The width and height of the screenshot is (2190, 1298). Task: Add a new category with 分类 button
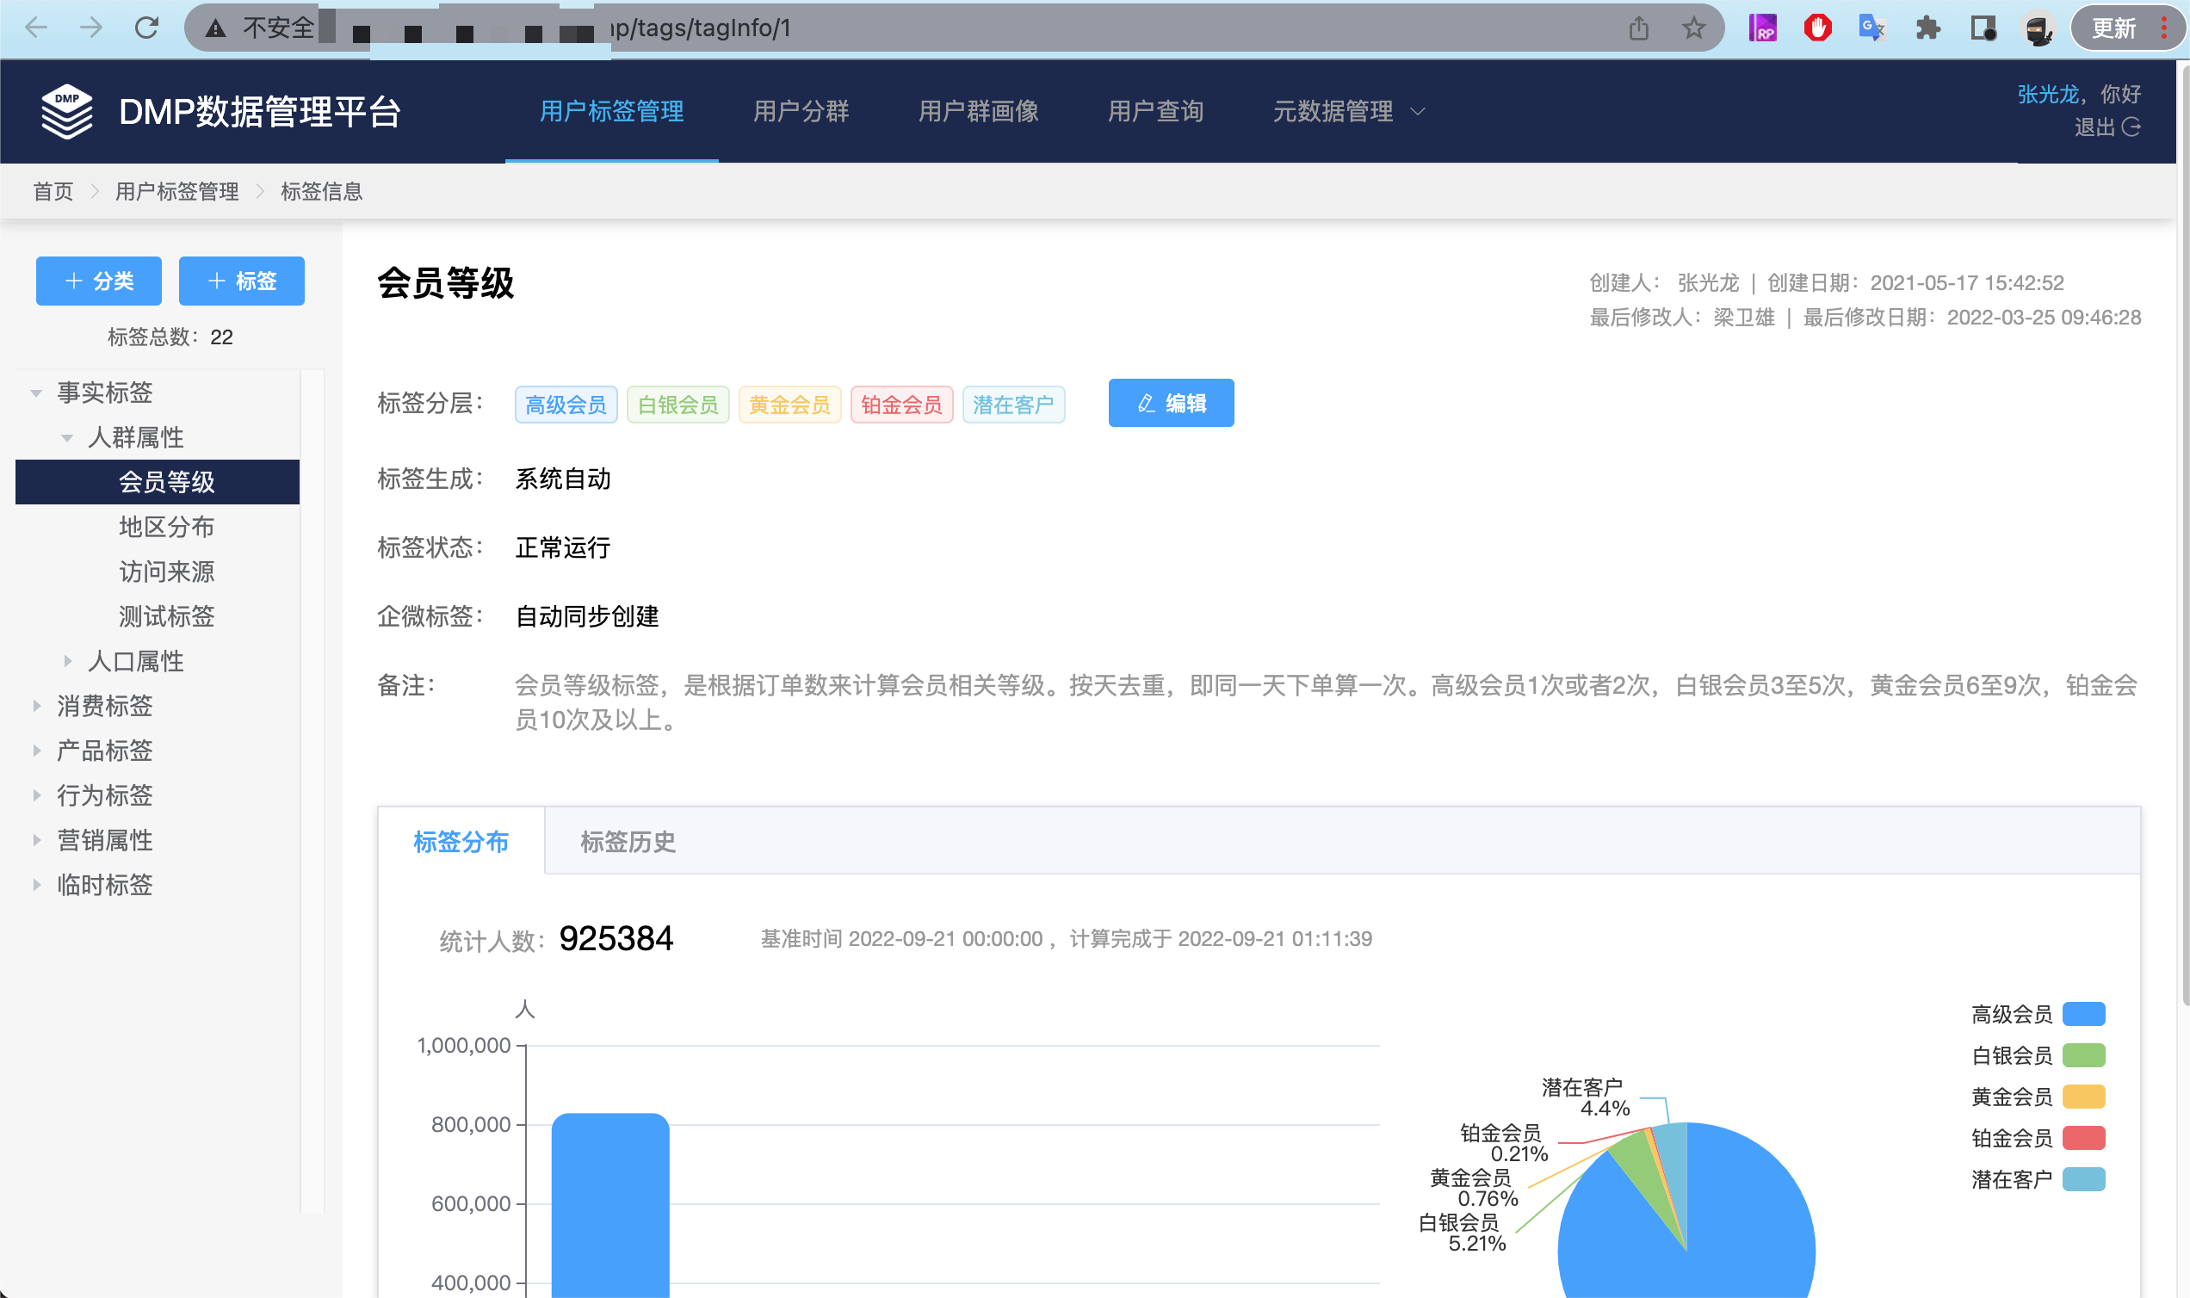99,281
